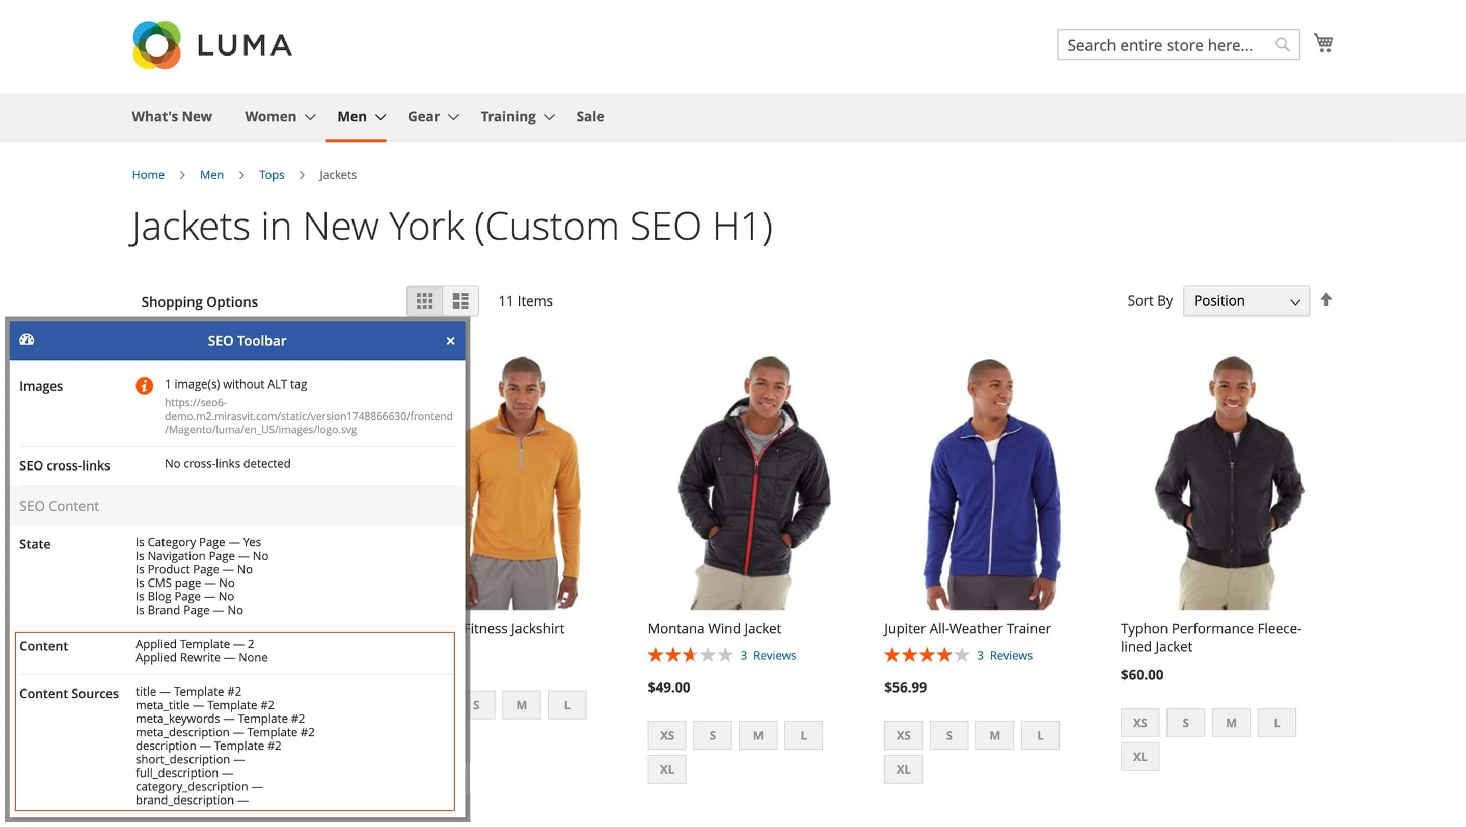Click the shopping cart icon
1466x827 pixels.
pyautogui.click(x=1324, y=43)
